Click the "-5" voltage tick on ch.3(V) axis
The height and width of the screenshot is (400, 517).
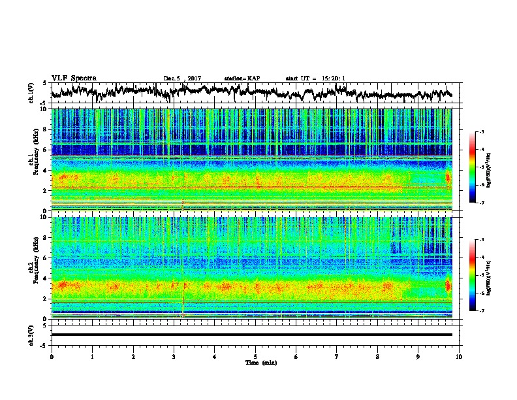[x=43, y=346]
